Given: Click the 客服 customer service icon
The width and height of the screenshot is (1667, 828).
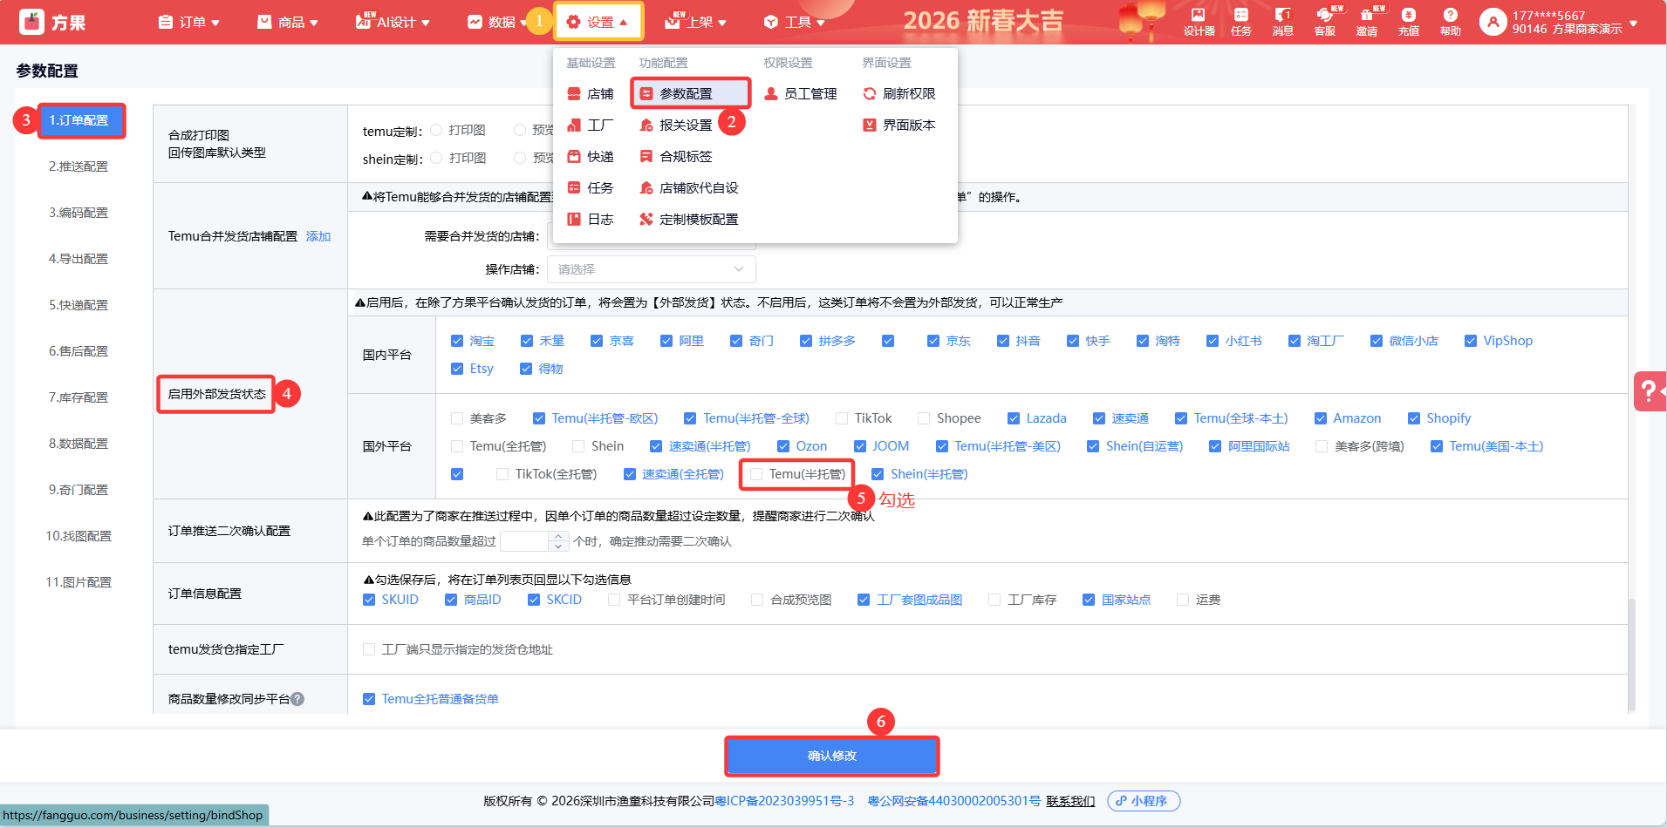Looking at the screenshot, I should point(1324,22).
